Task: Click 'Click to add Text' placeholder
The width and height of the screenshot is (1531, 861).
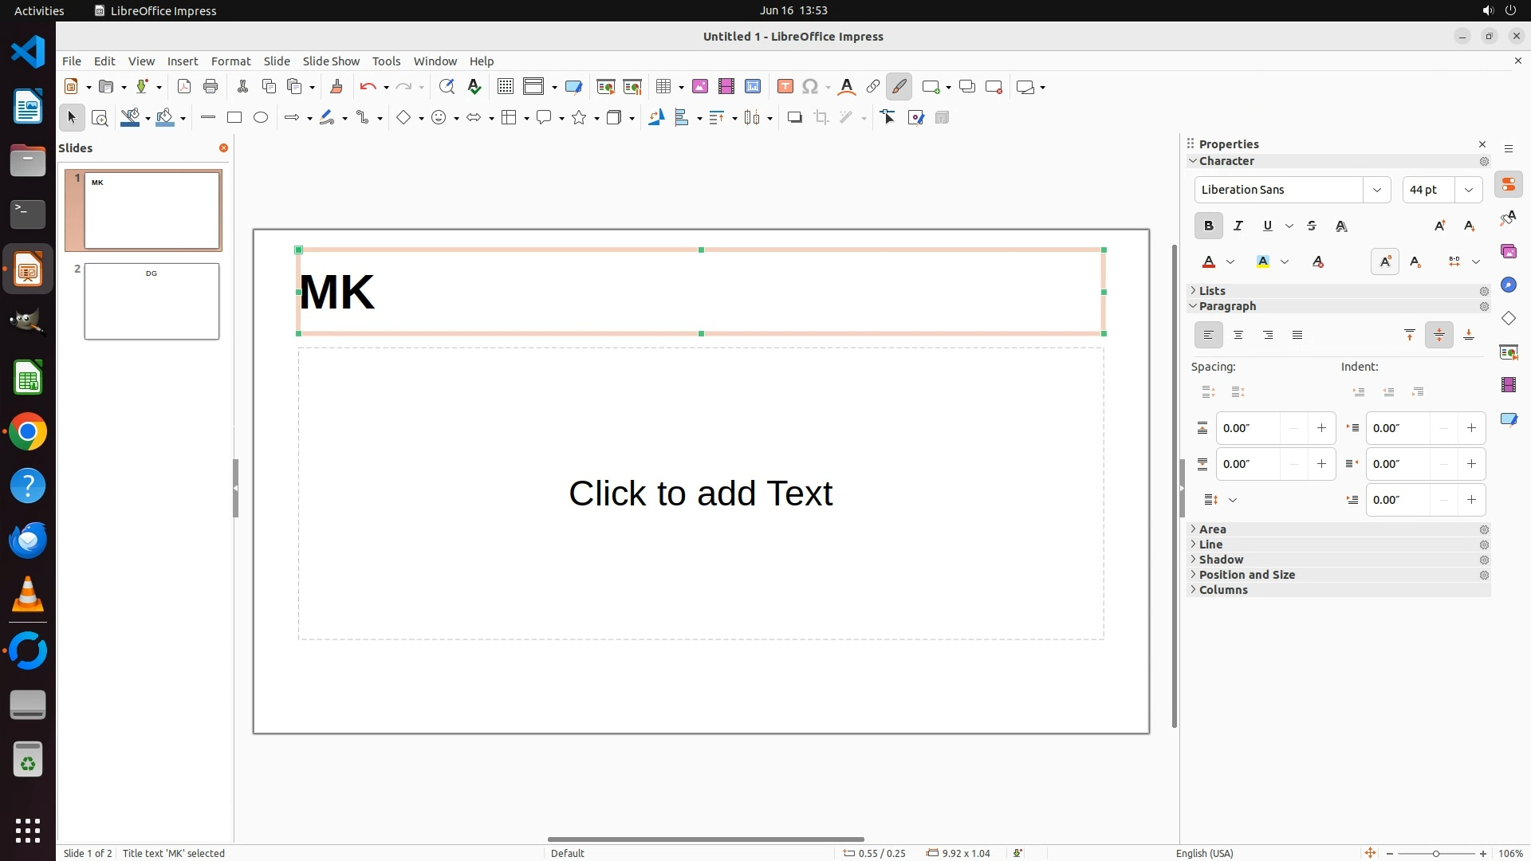Action: pyautogui.click(x=700, y=493)
